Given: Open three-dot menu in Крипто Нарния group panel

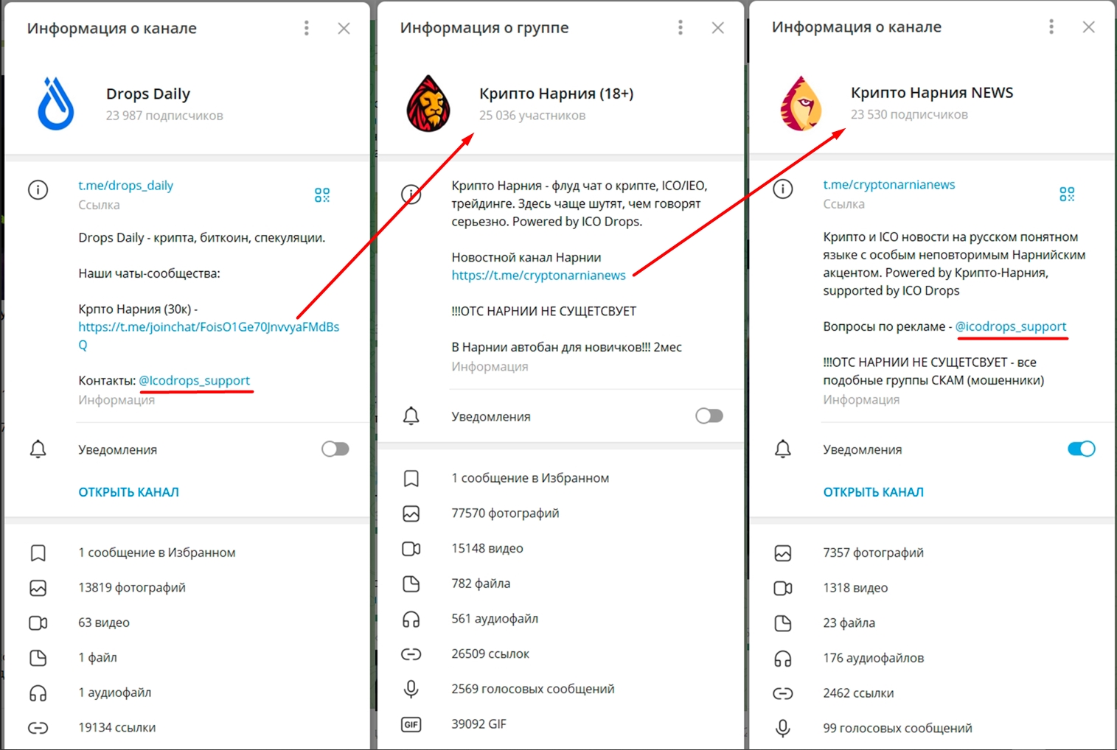Looking at the screenshot, I should coord(681,27).
